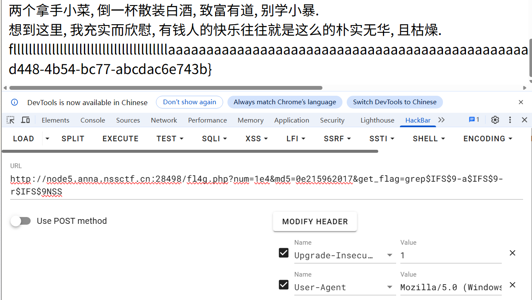532x300 pixels.
Task: Open the User-Agent header name dropdown
Action: pyautogui.click(x=389, y=287)
